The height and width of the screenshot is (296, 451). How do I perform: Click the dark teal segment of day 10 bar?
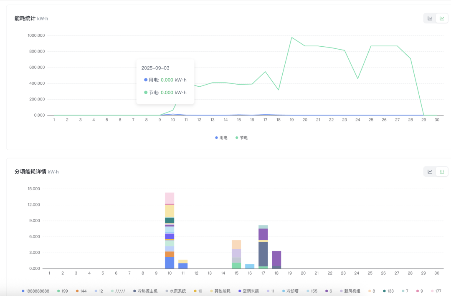[170, 221]
